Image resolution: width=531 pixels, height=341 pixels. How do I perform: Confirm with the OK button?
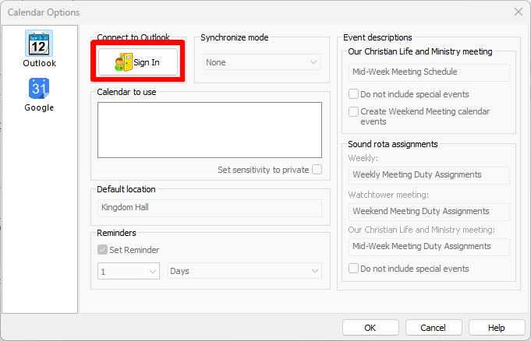[370, 328]
